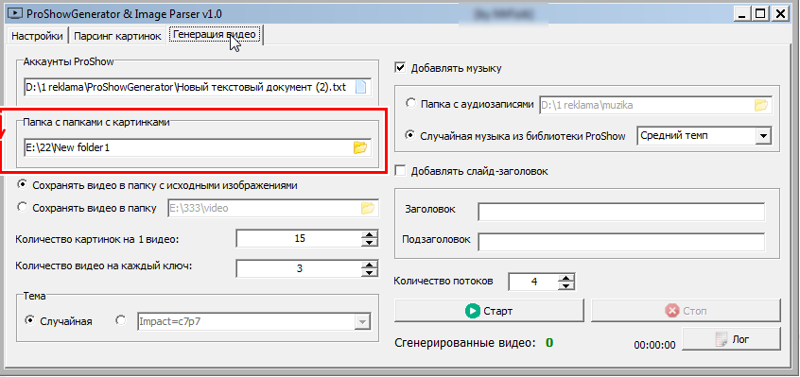Click the Аккаунты ProShow file path field
Screen dimensions: 800x377
(x=197, y=88)
